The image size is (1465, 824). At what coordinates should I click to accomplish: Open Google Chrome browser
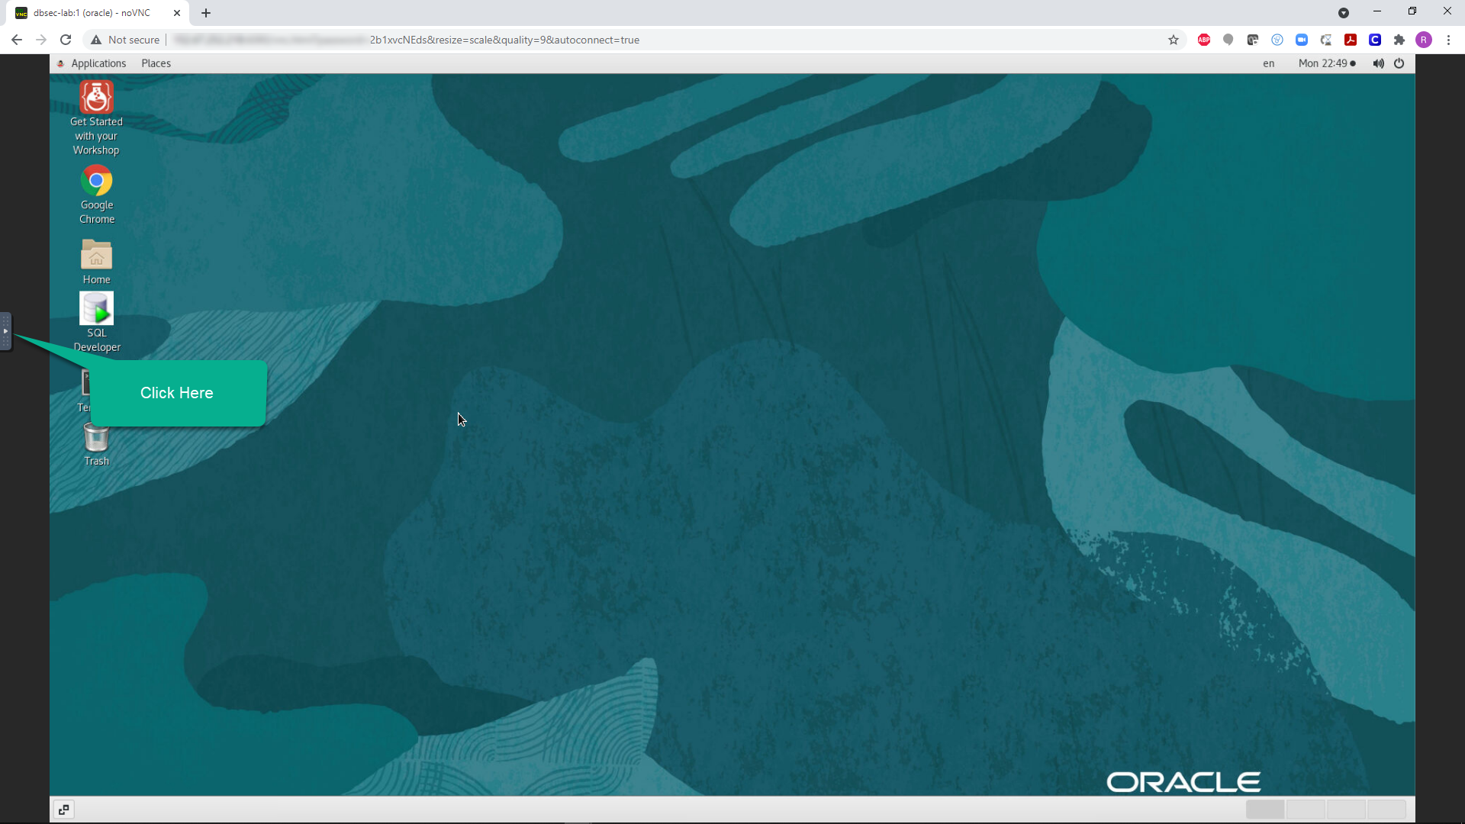pos(97,181)
